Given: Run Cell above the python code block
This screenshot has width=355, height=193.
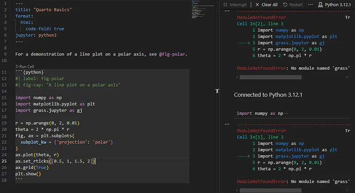Looking at the screenshot, I should point(25,66).
